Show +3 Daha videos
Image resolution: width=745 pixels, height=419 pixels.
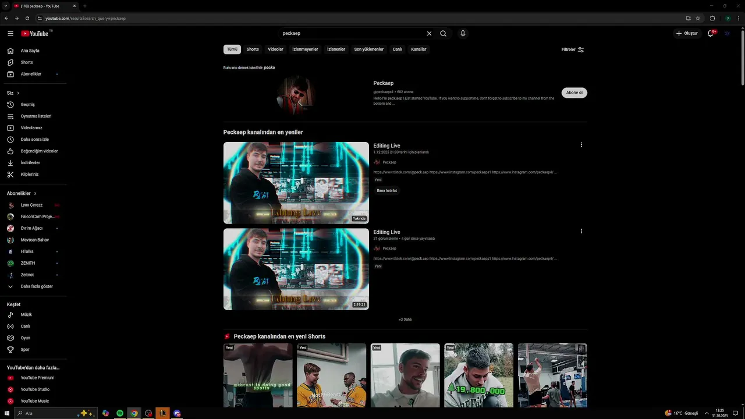[405, 319]
